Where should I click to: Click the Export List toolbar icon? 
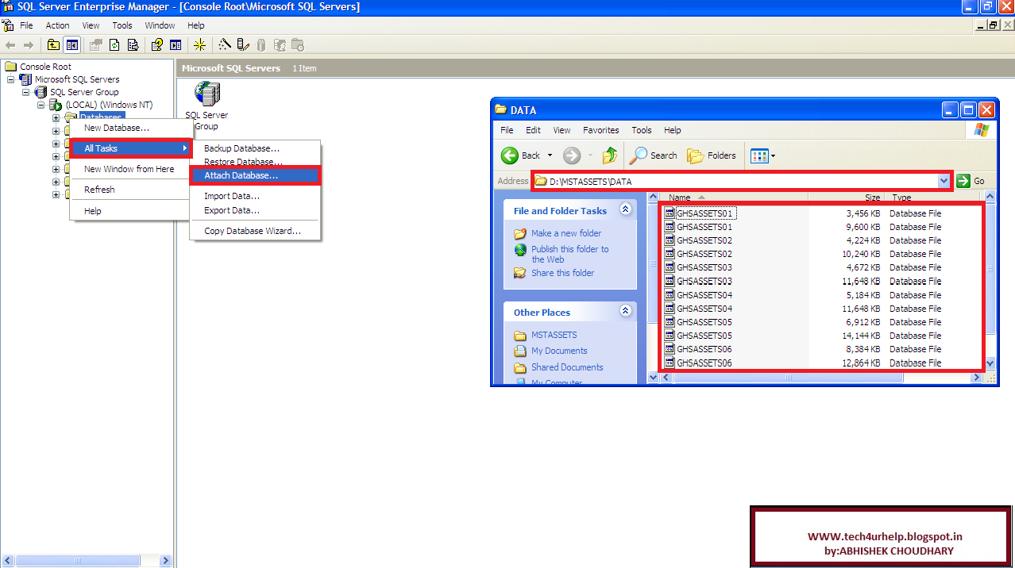pos(132,45)
